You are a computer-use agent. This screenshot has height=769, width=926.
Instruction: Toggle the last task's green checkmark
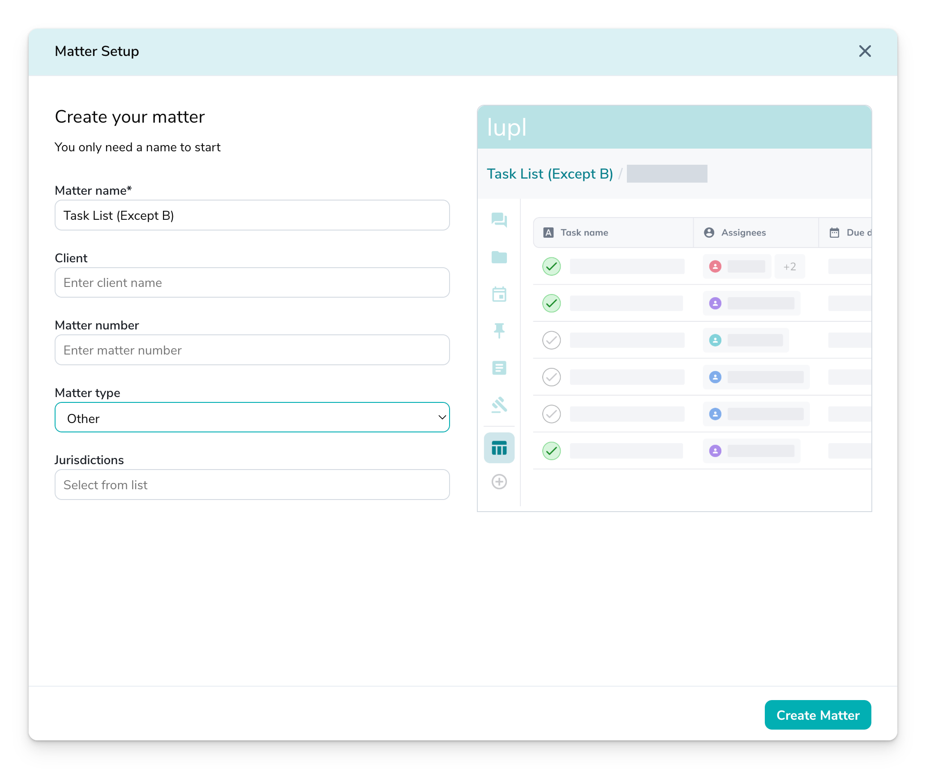click(x=551, y=451)
